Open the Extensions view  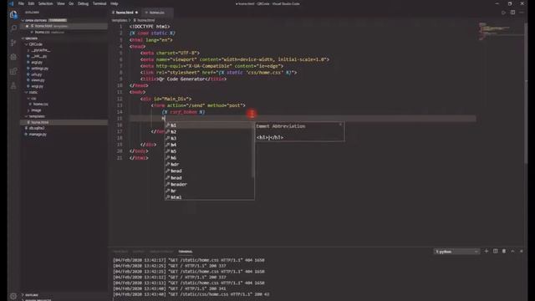point(13,71)
